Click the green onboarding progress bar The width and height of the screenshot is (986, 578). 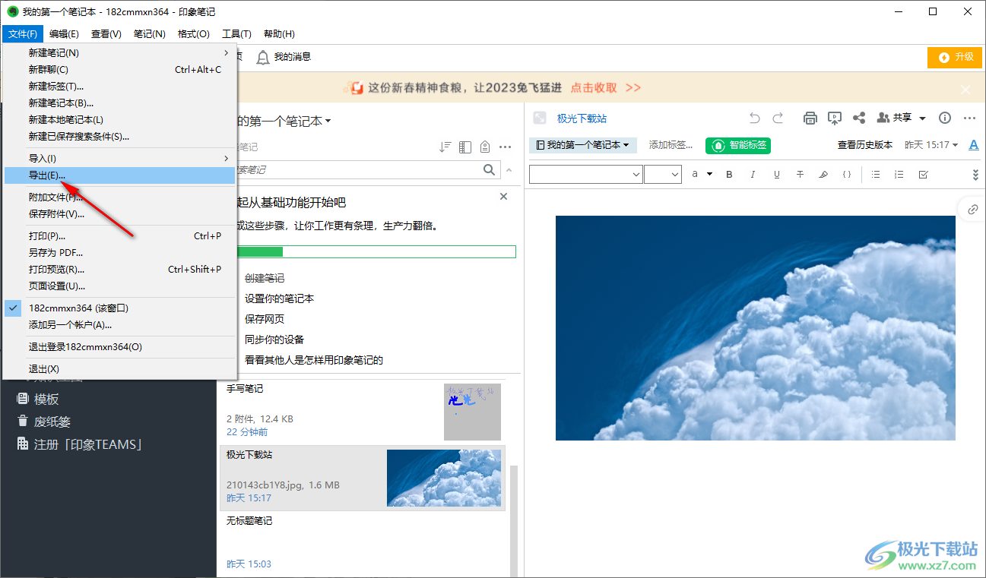(x=376, y=251)
